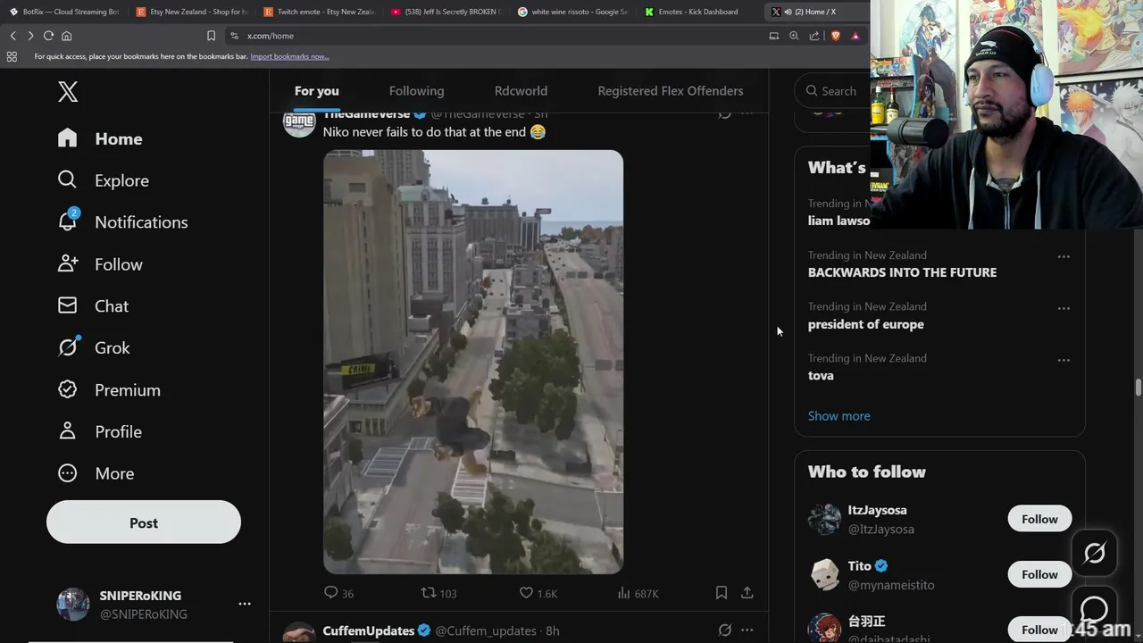Open the tova trending topic

(821, 376)
